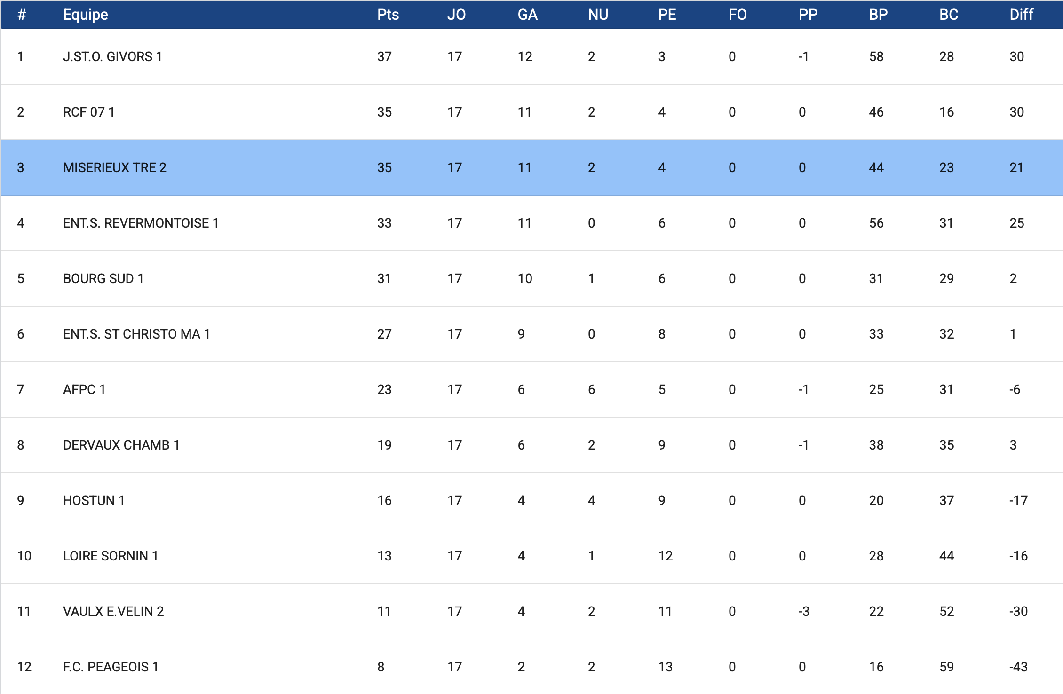Click highlighted team MISERIEUX TRE 2

(115, 168)
